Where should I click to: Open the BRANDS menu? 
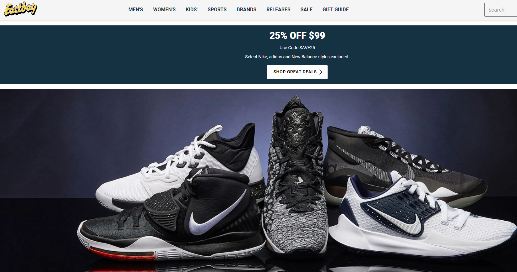coord(247,10)
